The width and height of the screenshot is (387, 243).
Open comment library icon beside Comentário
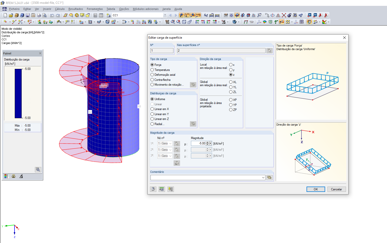click(269, 177)
